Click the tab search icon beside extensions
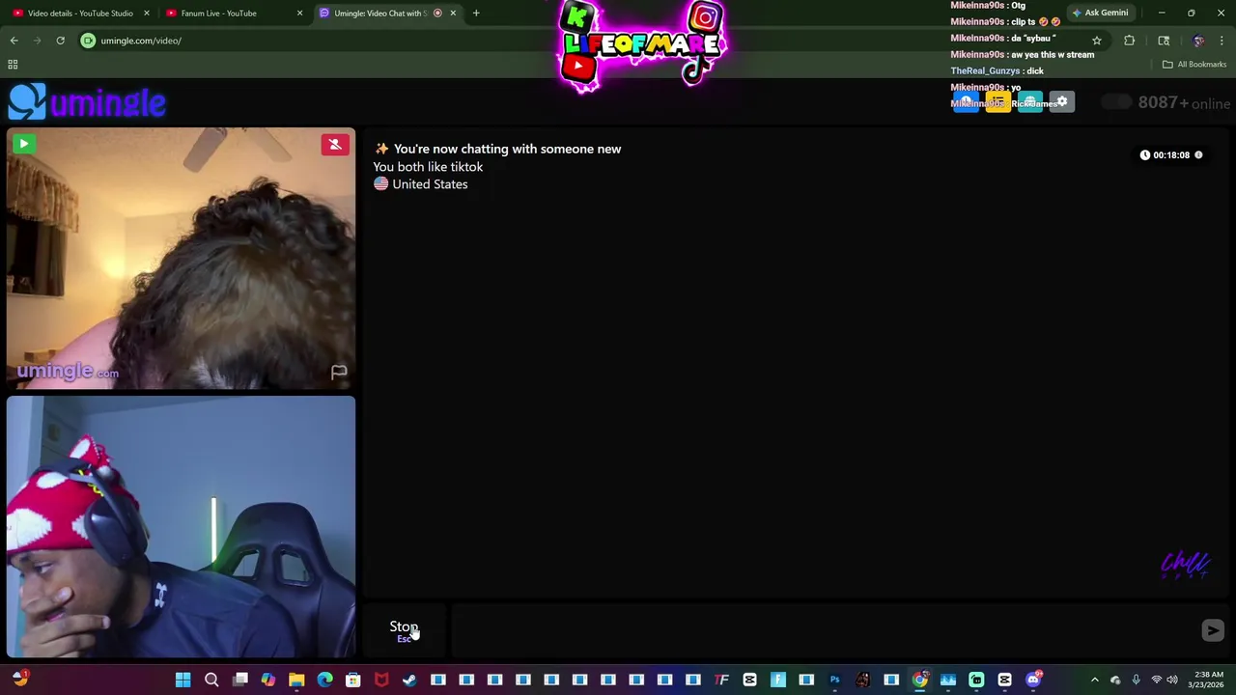Viewport: 1236px width, 695px height. click(1164, 41)
